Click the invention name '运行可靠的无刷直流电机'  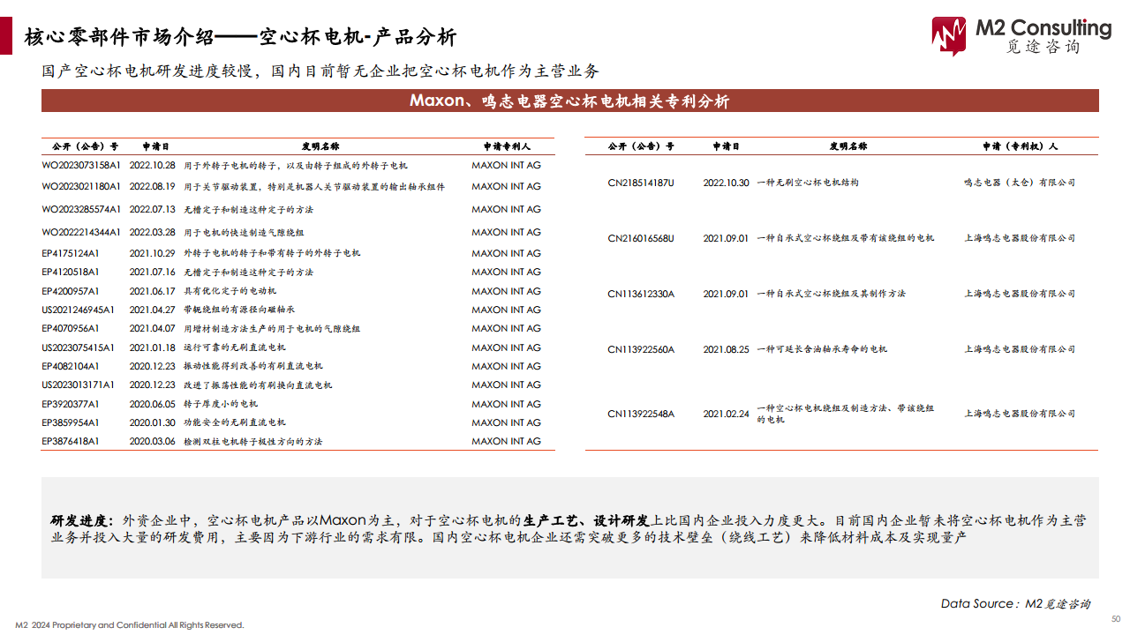(x=234, y=347)
